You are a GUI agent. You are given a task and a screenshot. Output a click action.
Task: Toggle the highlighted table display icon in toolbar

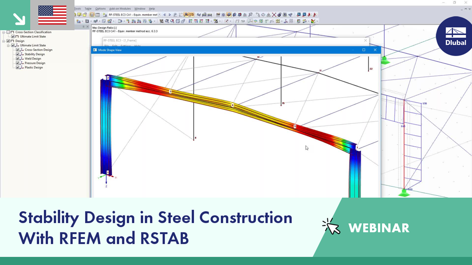click(x=92, y=15)
